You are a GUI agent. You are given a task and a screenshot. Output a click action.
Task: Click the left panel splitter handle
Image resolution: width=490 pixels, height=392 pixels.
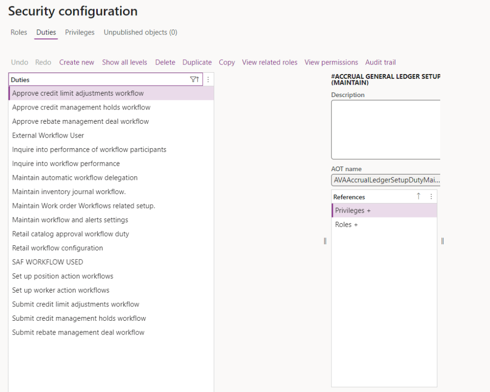(x=325, y=241)
